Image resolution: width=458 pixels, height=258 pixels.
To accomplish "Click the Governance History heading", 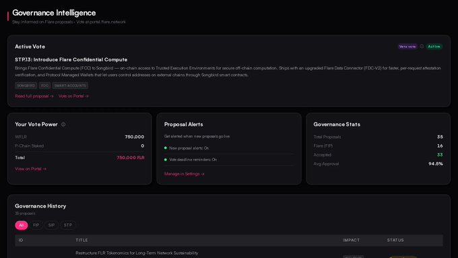I will tap(40, 206).
